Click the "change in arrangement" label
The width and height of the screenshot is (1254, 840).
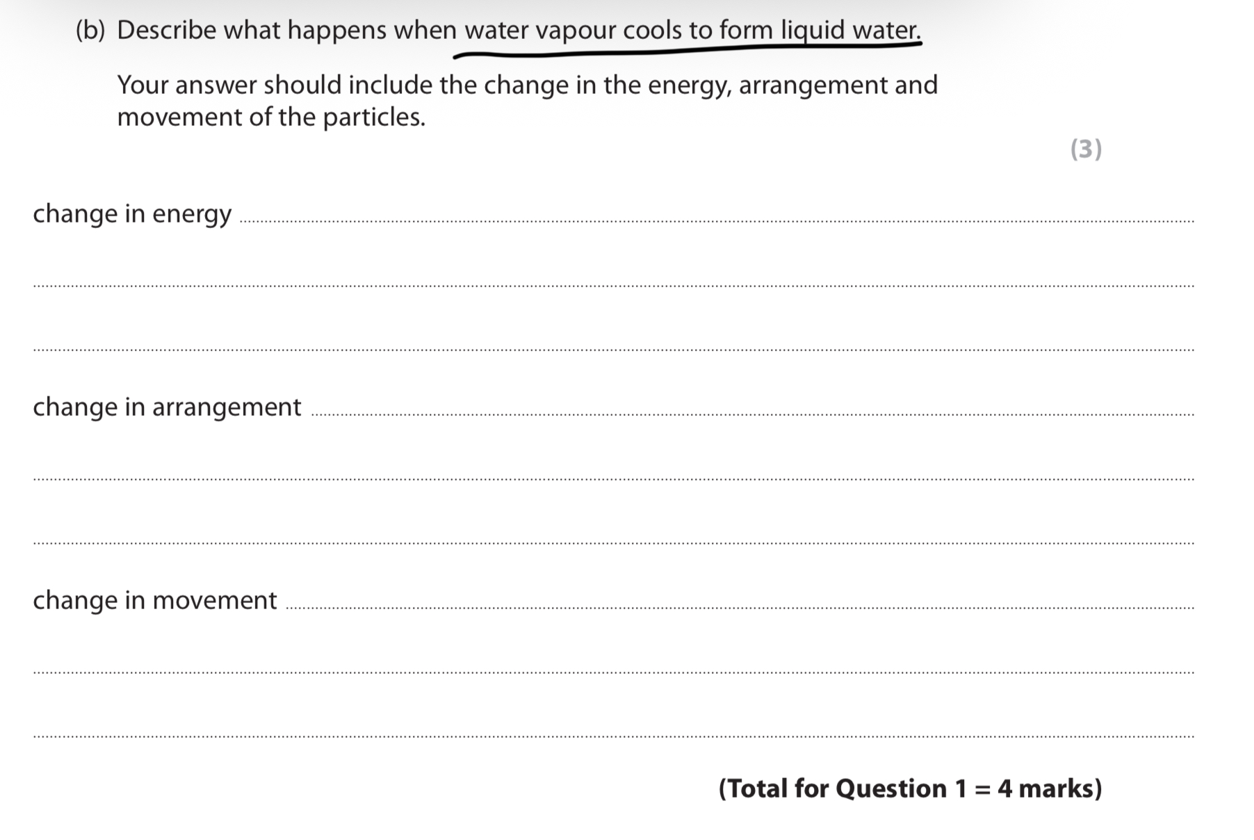click(167, 407)
